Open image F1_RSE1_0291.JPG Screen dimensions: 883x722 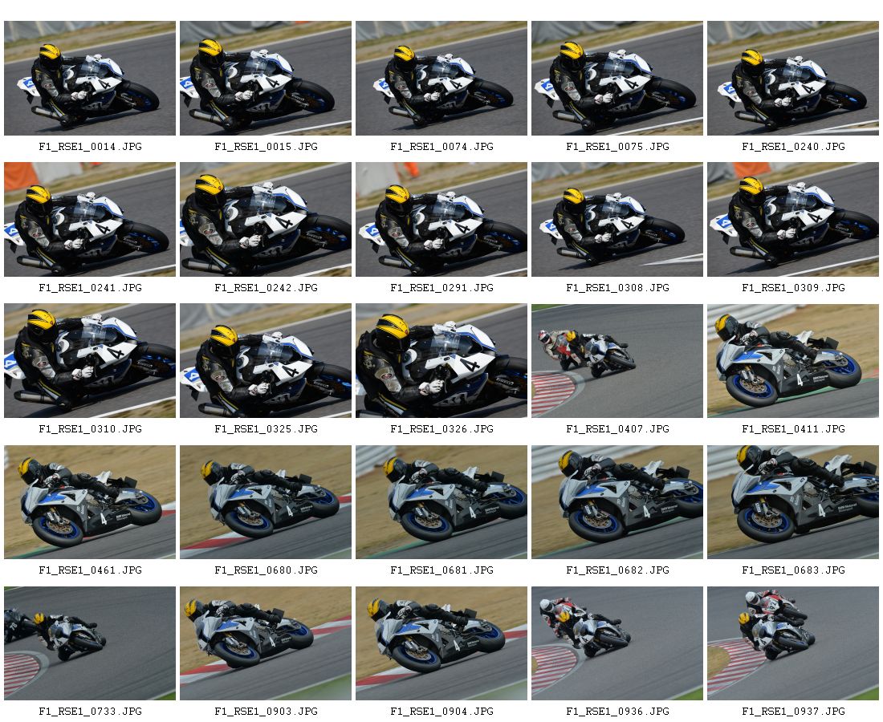(x=441, y=220)
